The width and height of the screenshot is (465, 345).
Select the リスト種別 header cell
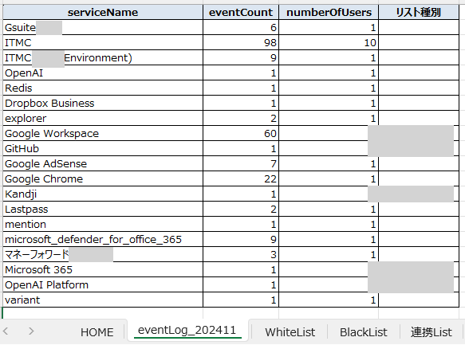419,12
